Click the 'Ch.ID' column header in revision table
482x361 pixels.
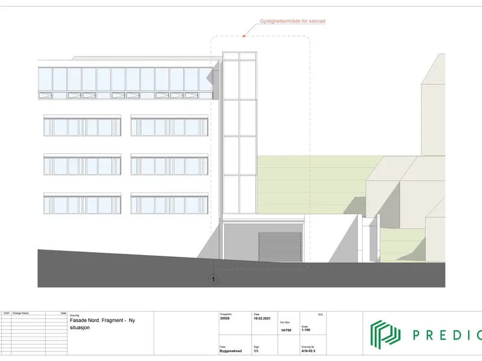click(7, 313)
